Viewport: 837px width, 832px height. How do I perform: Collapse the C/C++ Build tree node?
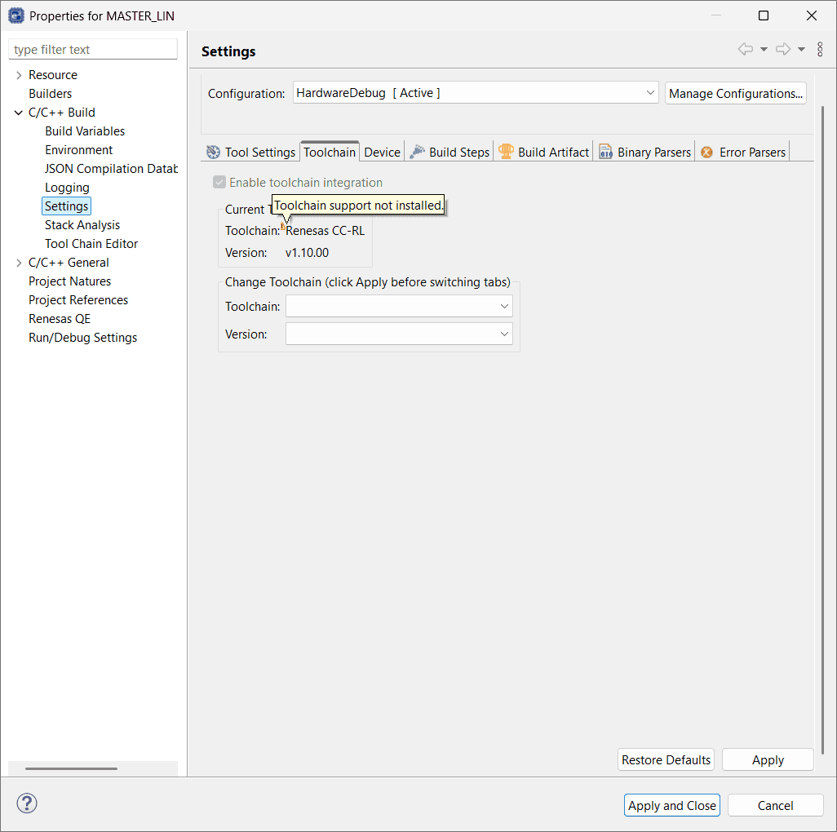tap(19, 113)
